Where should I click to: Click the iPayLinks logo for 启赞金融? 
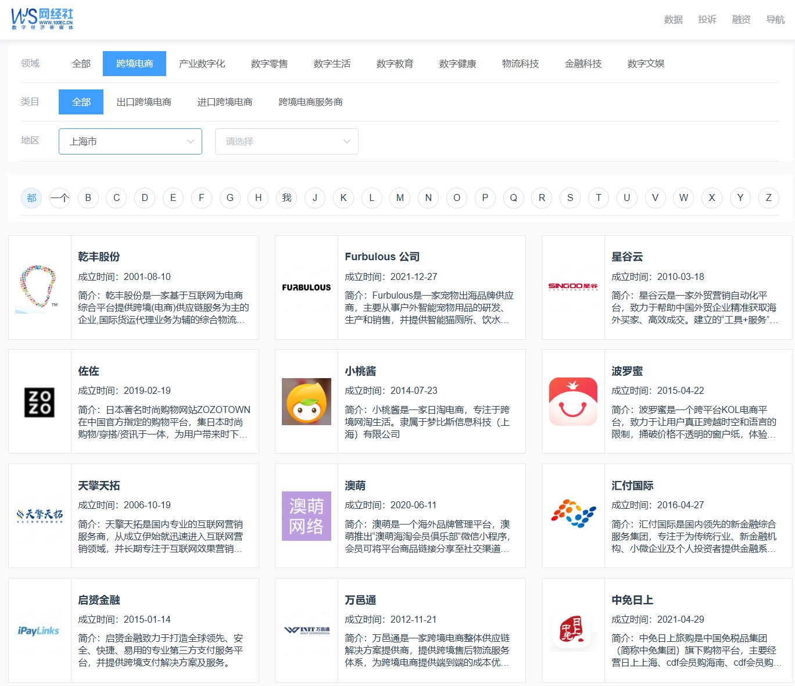coord(40,630)
